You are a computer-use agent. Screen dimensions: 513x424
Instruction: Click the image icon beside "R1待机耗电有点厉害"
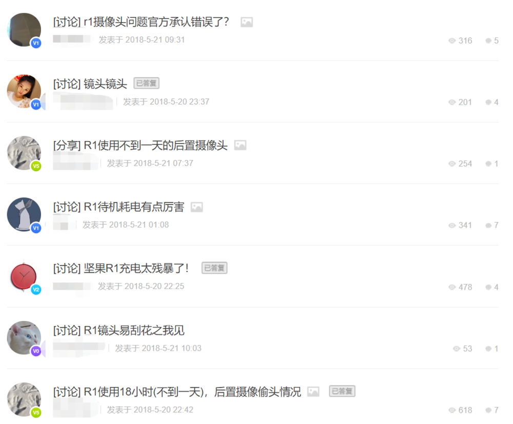[x=196, y=207]
